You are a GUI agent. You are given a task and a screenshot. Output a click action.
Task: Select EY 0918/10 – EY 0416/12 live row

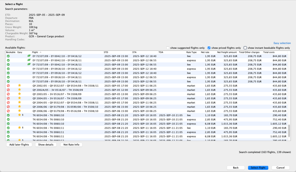click(147, 73)
